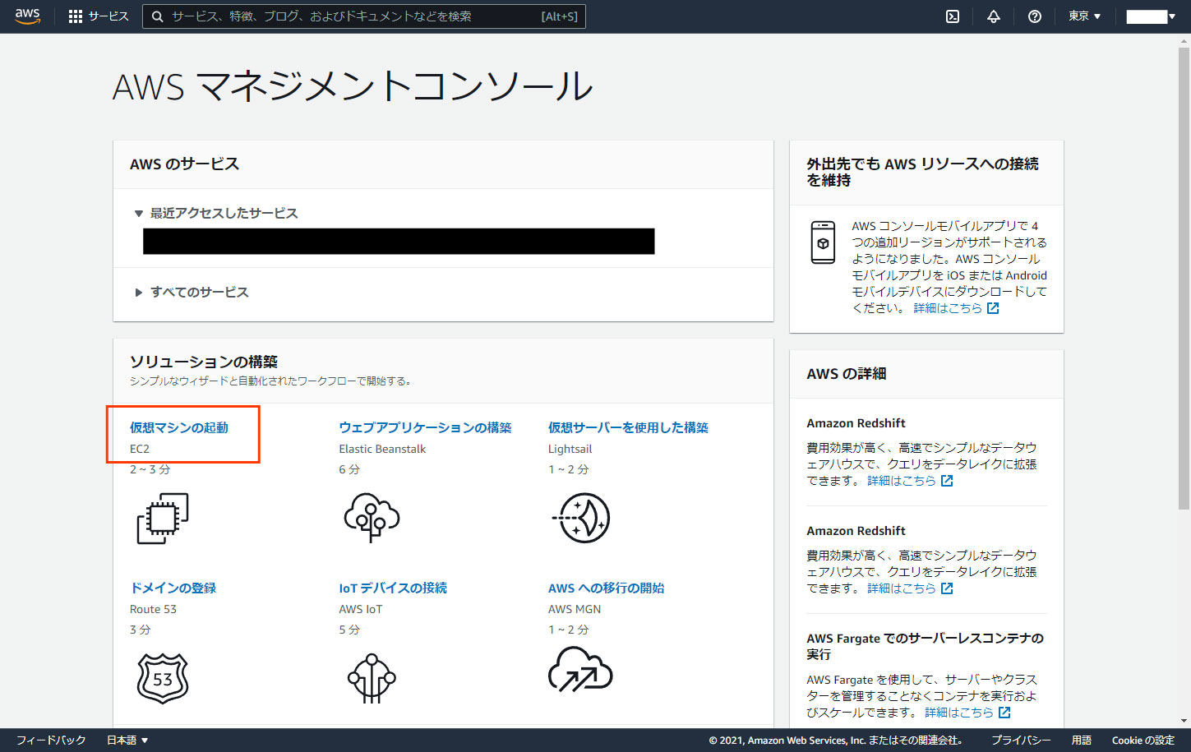Open プライバシー footer link
The image size is (1191, 752).
(1021, 740)
